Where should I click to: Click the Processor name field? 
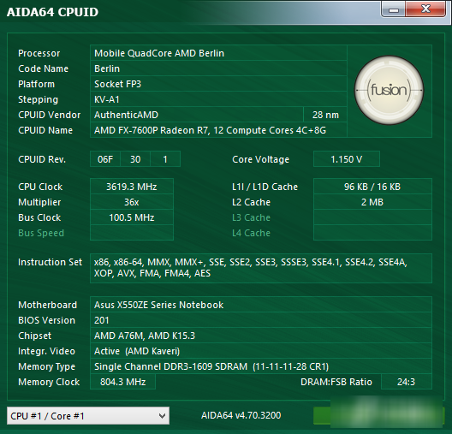(x=218, y=53)
